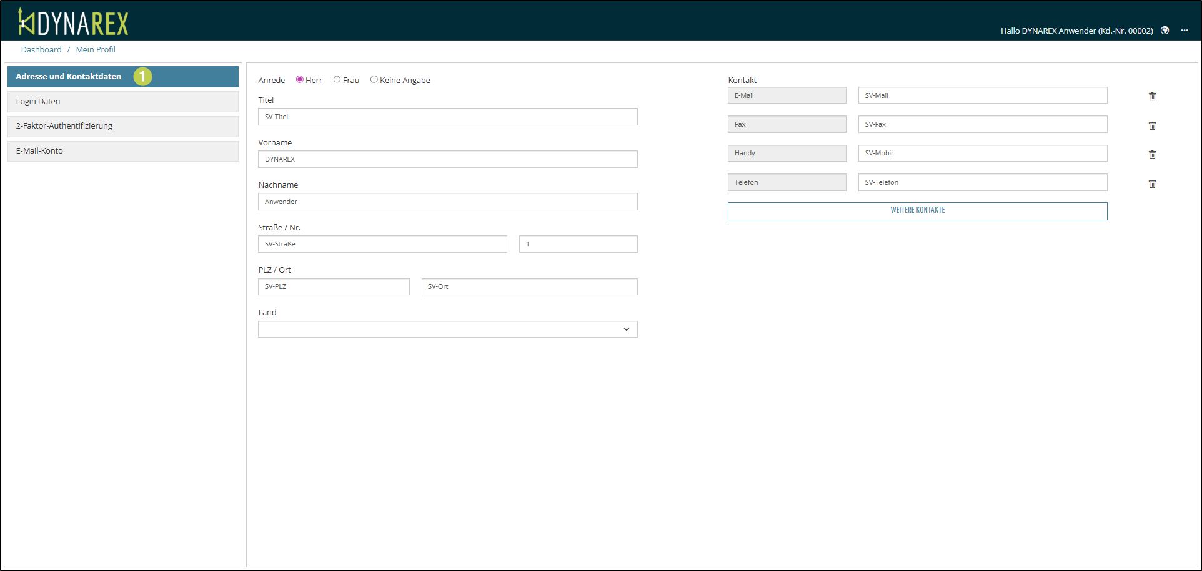Delete the E-Mail contact entry
The width and height of the screenshot is (1202, 571).
pos(1152,96)
